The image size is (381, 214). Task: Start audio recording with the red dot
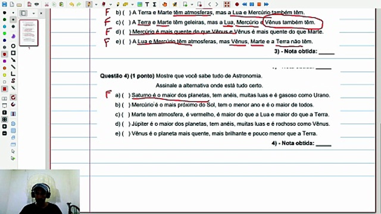click(237, 4)
